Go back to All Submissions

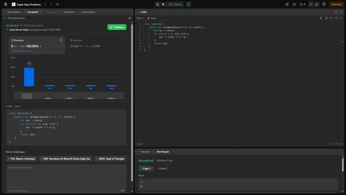[14, 18]
